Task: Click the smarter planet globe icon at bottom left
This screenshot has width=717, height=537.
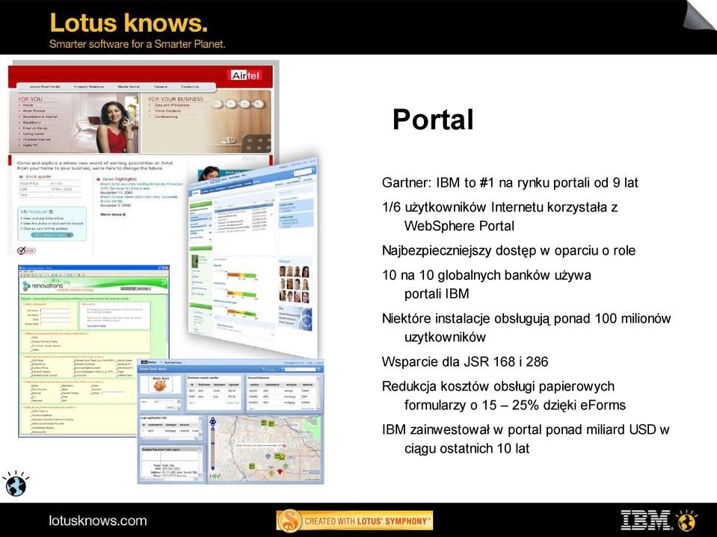Action: point(16,484)
